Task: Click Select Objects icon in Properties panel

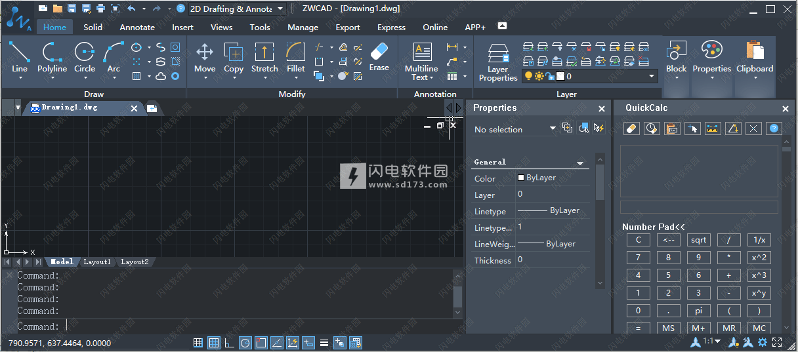Action: (583, 128)
